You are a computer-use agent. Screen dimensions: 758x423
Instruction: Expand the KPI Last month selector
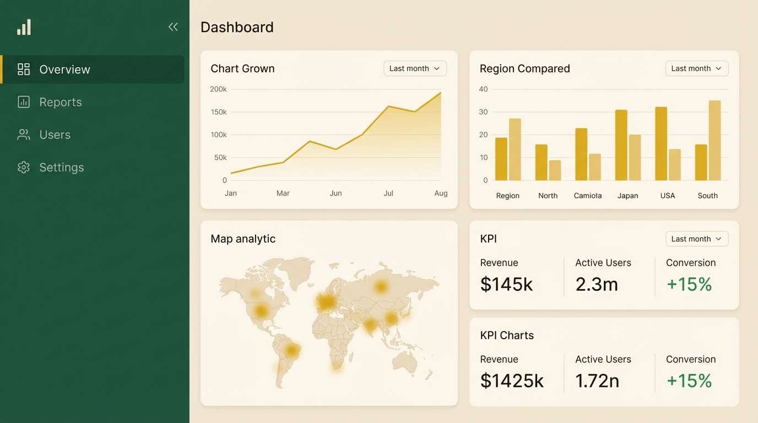(696, 238)
